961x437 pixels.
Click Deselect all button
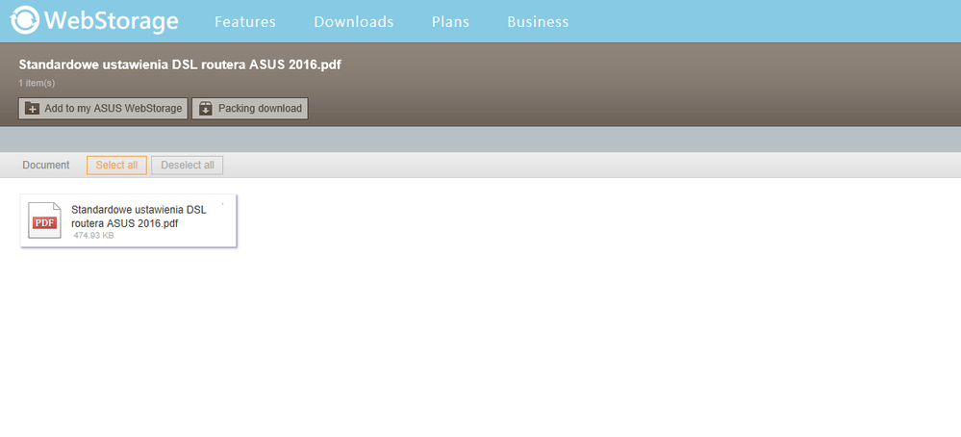pos(187,166)
